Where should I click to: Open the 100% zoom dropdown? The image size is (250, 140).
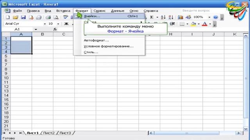tap(209, 17)
